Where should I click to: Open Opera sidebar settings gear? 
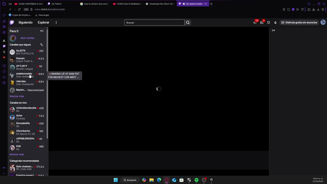pyautogui.click(x=4, y=83)
